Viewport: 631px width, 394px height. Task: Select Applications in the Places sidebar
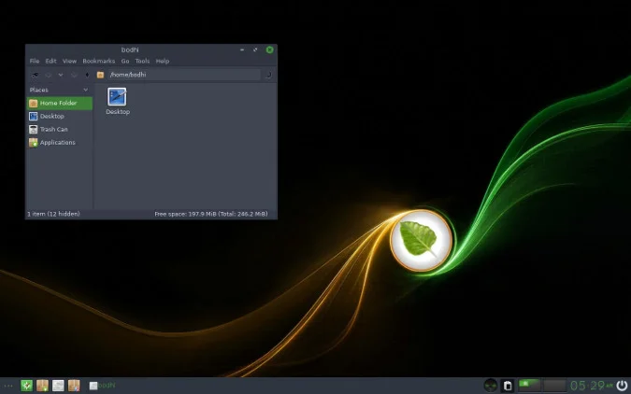[x=56, y=142]
